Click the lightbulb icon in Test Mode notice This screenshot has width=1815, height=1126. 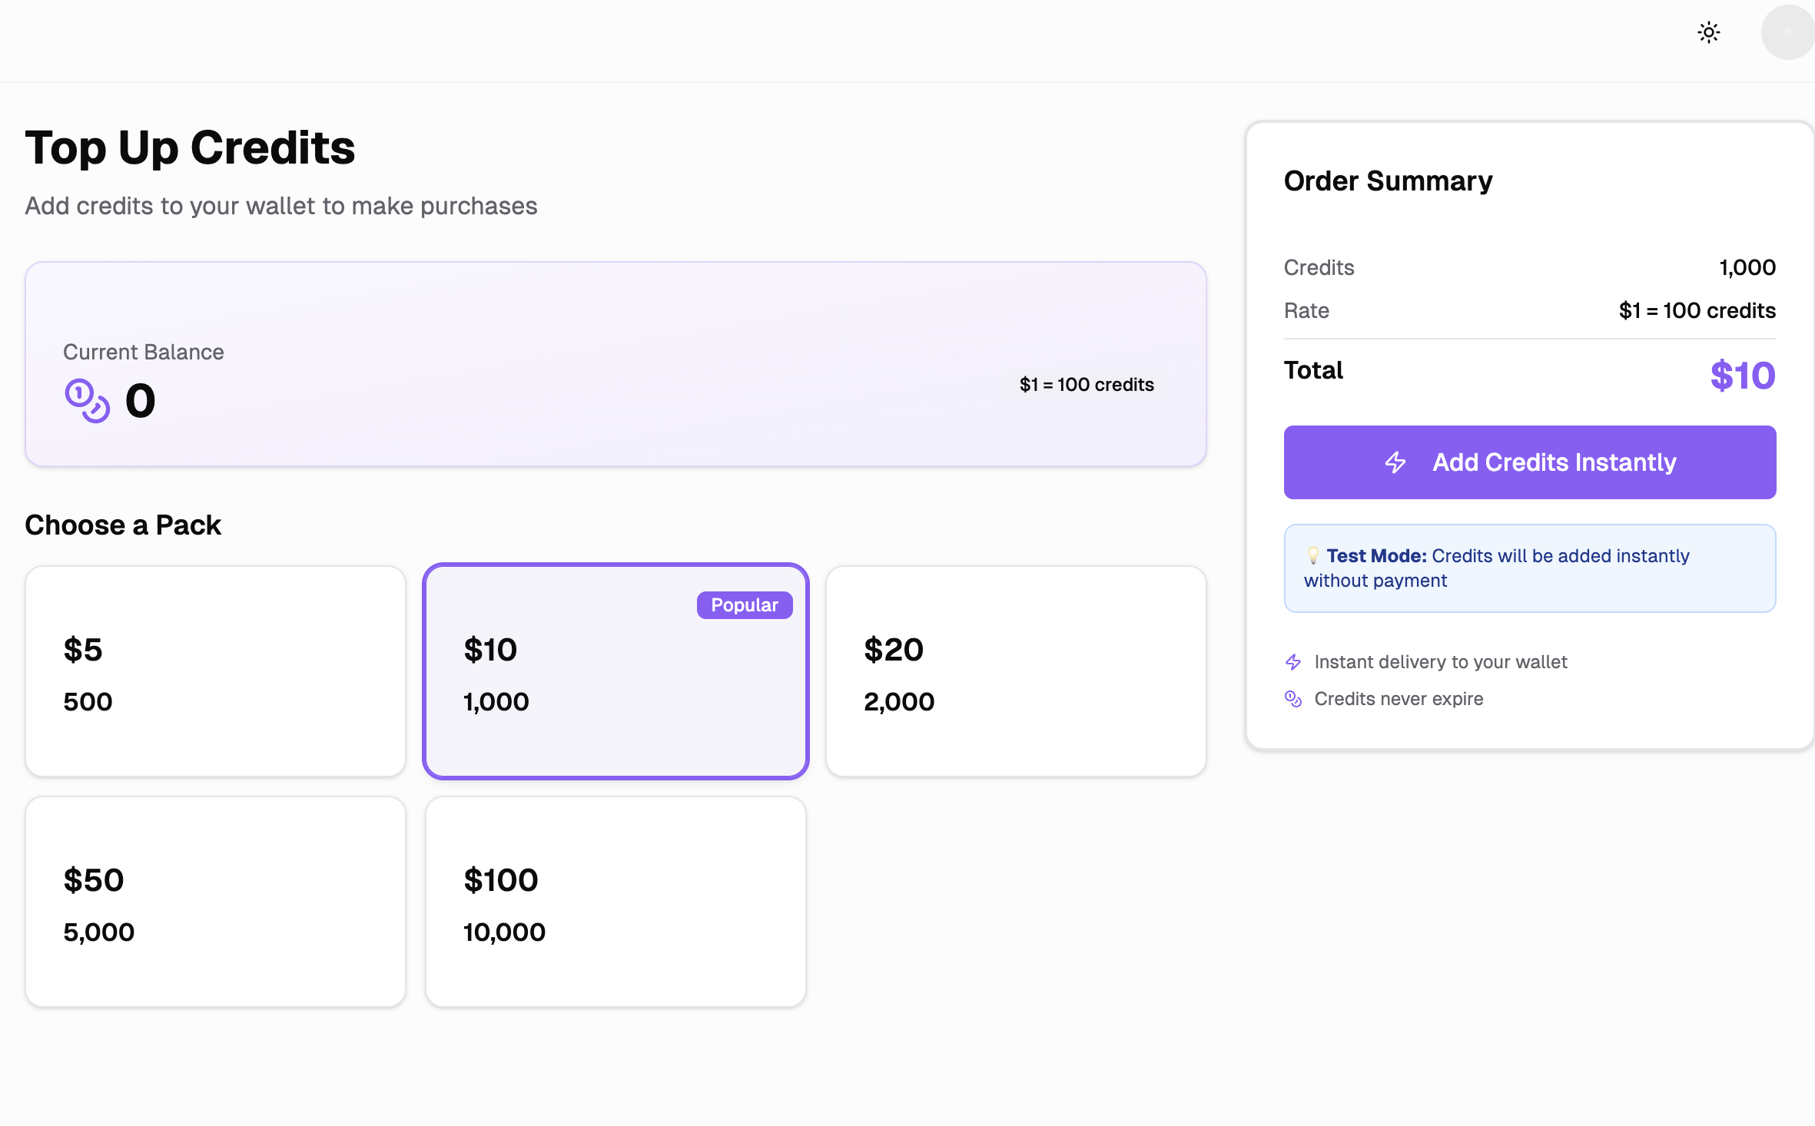tap(1313, 555)
